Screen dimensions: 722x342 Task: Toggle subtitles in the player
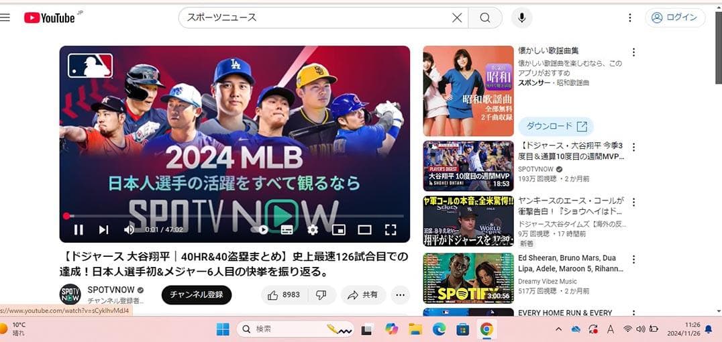(287, 229)
